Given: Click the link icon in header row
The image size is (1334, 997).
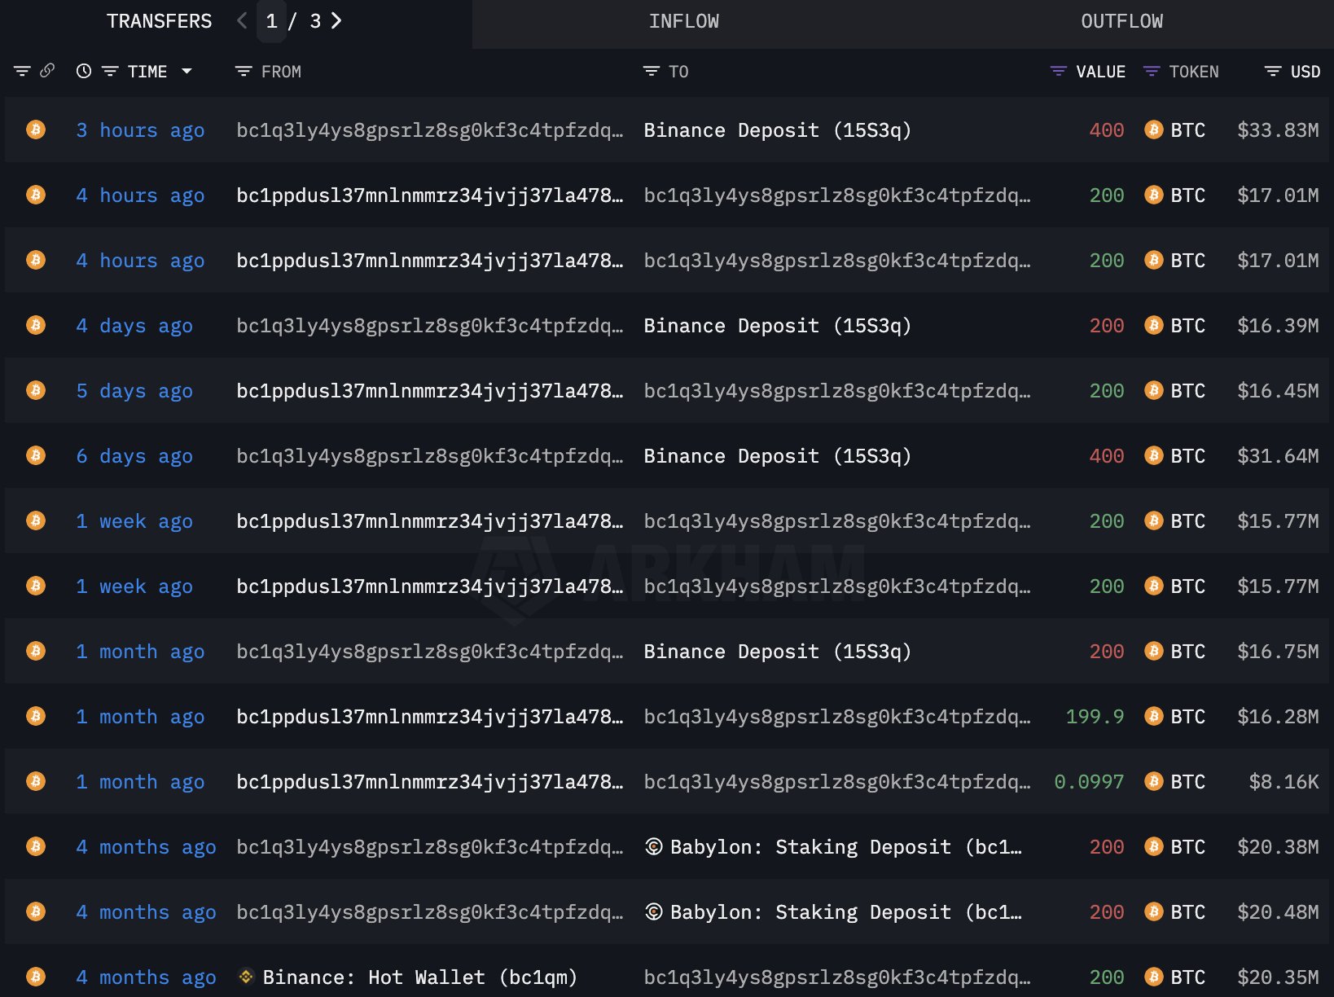Looking at the screenshot, I should tap(47, 71).
